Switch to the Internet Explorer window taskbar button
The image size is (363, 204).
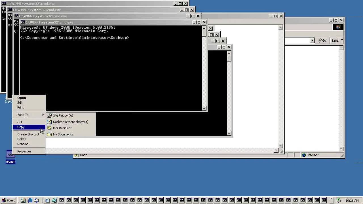tap(47, 200)
